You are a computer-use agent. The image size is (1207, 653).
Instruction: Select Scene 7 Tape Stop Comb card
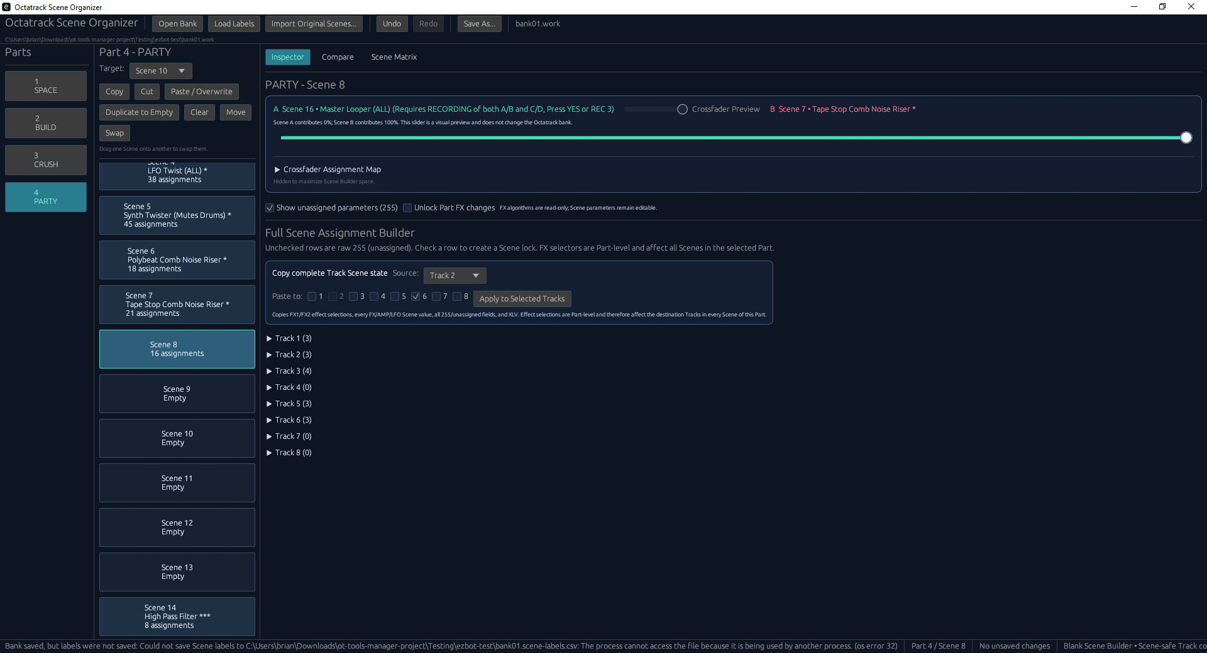tap(177, 305)
